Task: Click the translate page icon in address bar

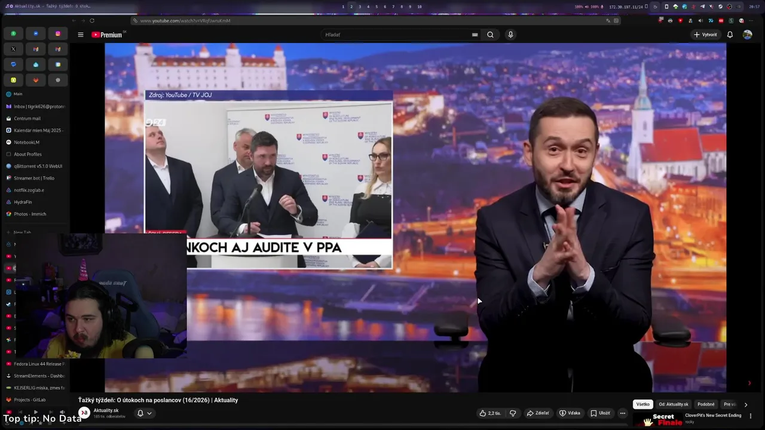Action: pyautogui.click(x=608, y=20)
